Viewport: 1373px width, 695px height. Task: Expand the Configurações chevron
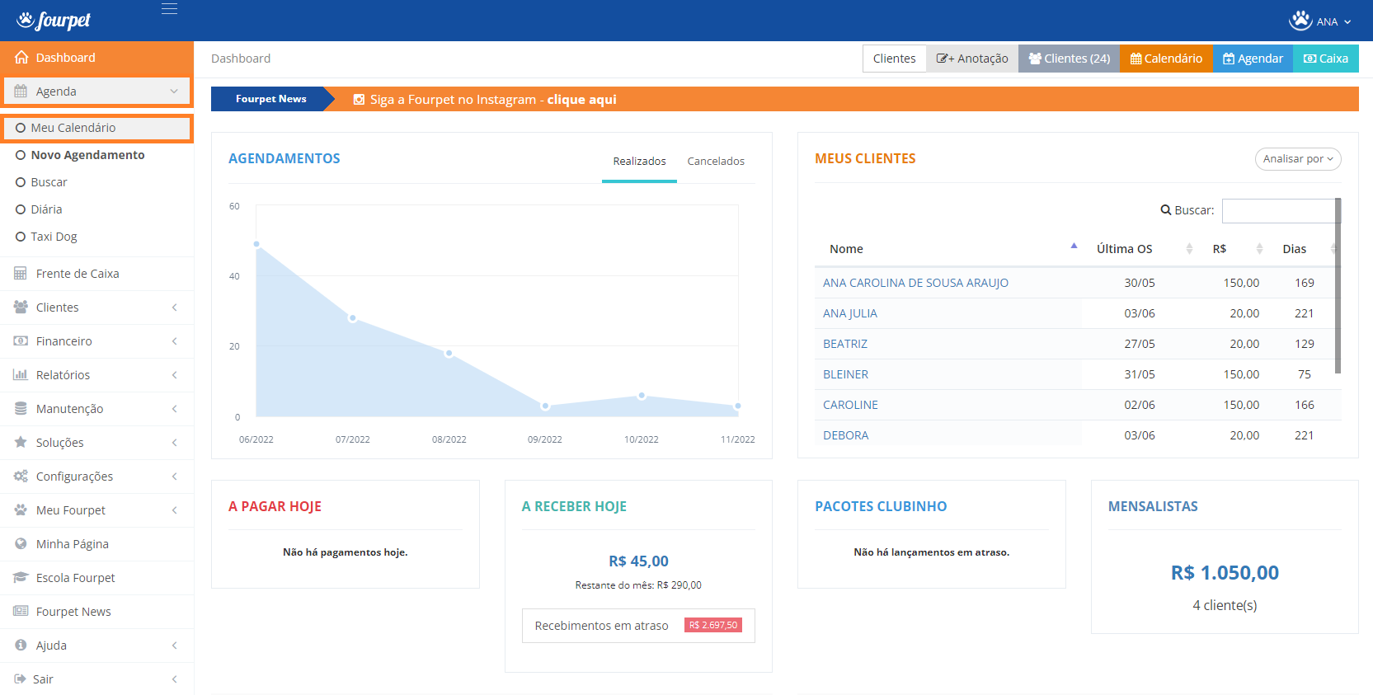[x=175, y=477]
